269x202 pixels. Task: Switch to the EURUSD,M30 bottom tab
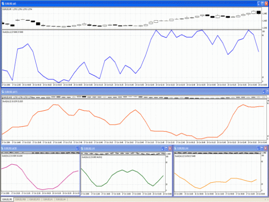pos(21,199)
